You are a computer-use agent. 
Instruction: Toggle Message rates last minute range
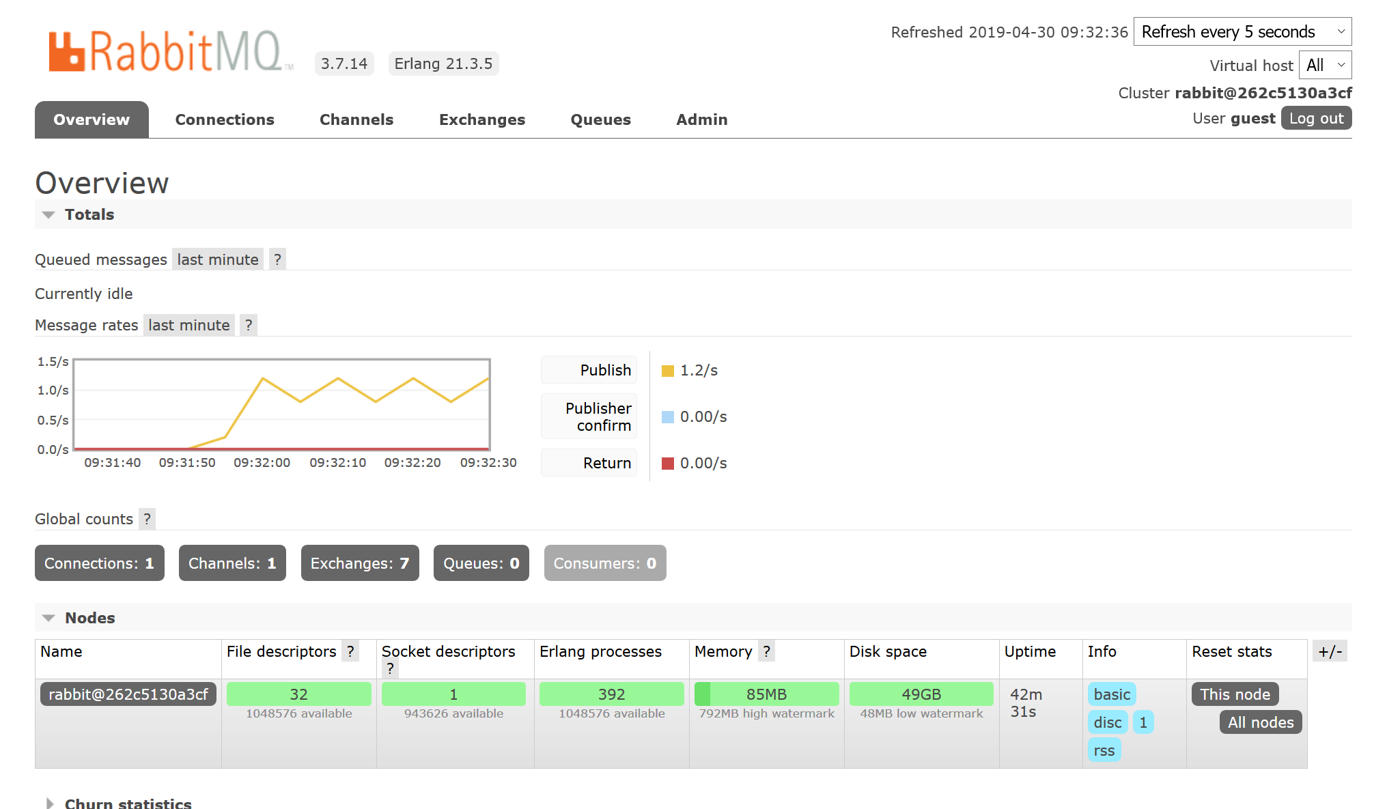(189, 325)
